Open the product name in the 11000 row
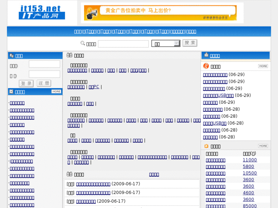This screenshot has height=208, width=278. (x=216, y=160)
